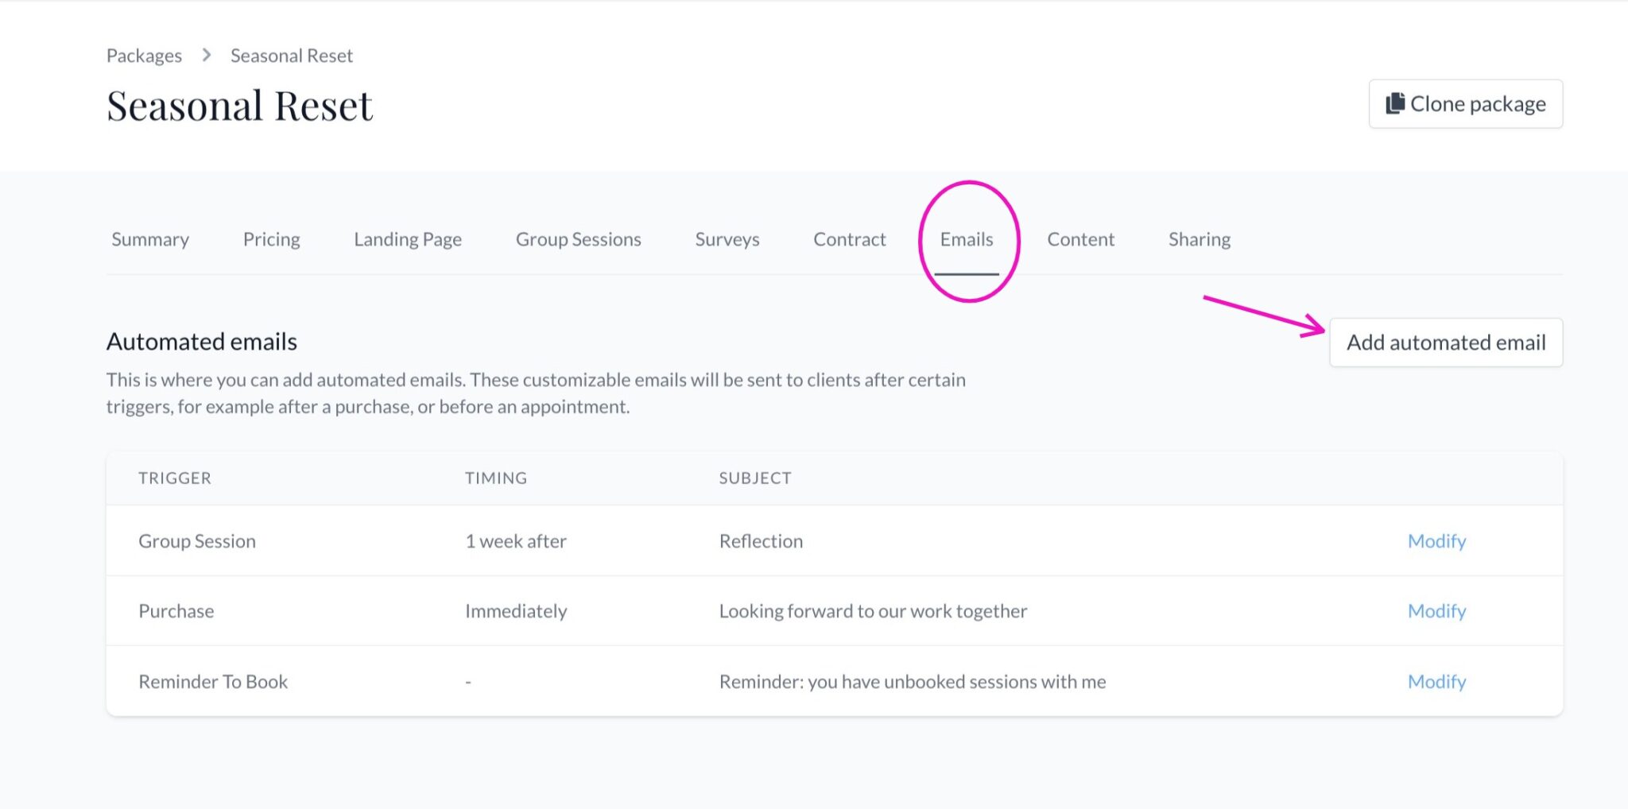The image size is (1628, 809).
Task: Open the Sharing tab
Action: click(x=1199, y=239)
